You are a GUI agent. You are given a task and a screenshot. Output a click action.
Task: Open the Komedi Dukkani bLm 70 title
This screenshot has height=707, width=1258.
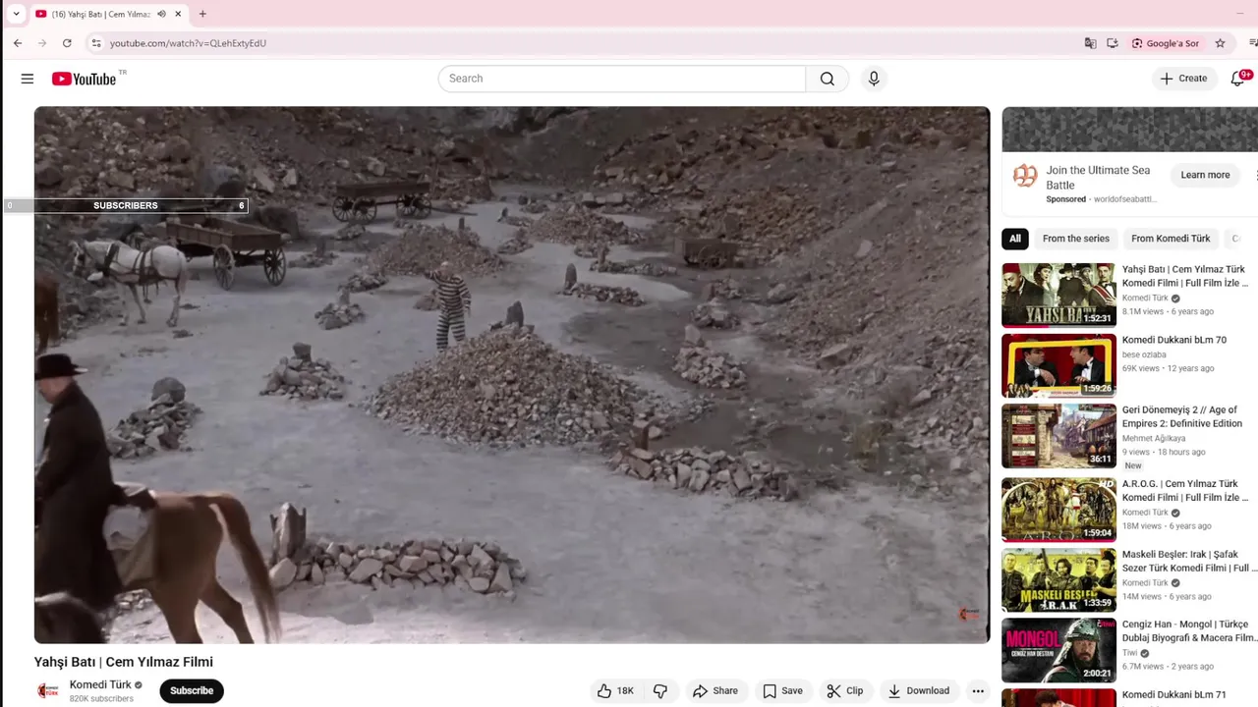click(x=1174, y=340)
